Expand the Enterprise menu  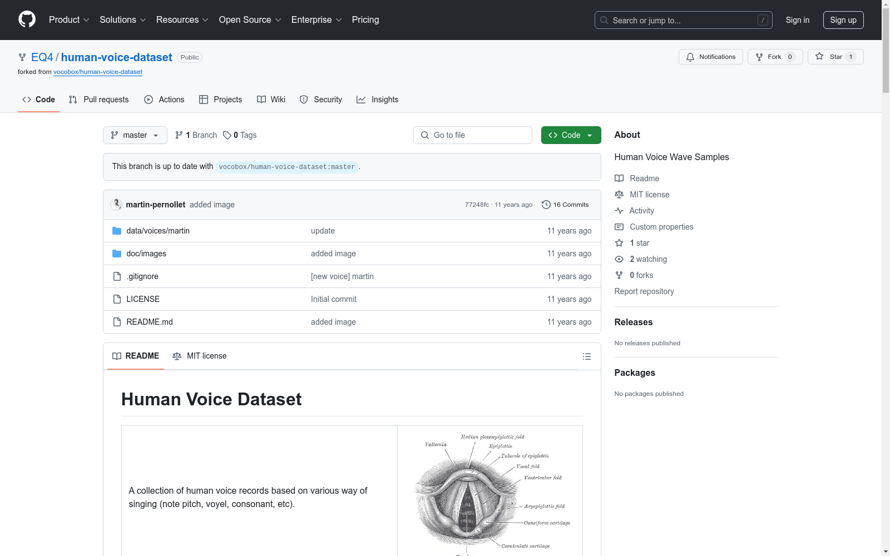pos(317,20)
